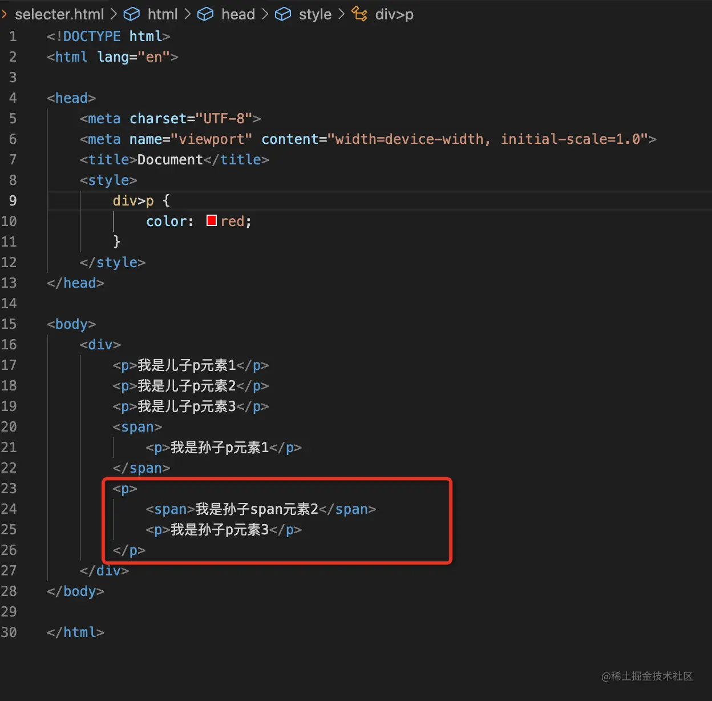Image resolution: width=712 pixels, height=701 pixels.
Task: Click the selector symbol icon before div>p
Action: click(x=359, y=14)
